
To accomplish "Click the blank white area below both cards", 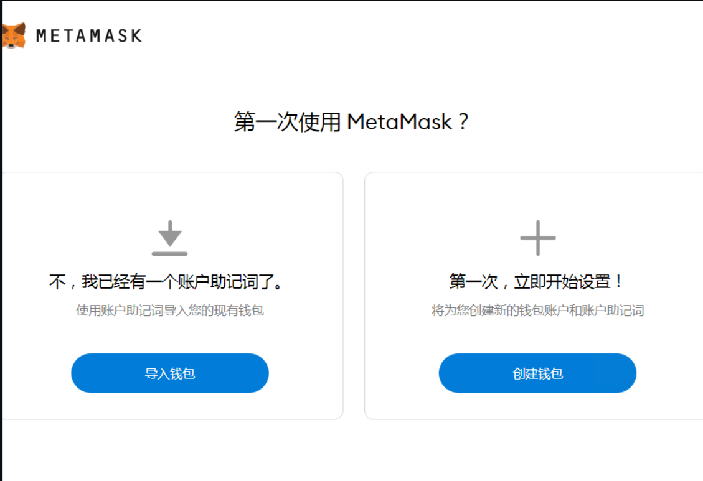I will (x=351, y=450).
